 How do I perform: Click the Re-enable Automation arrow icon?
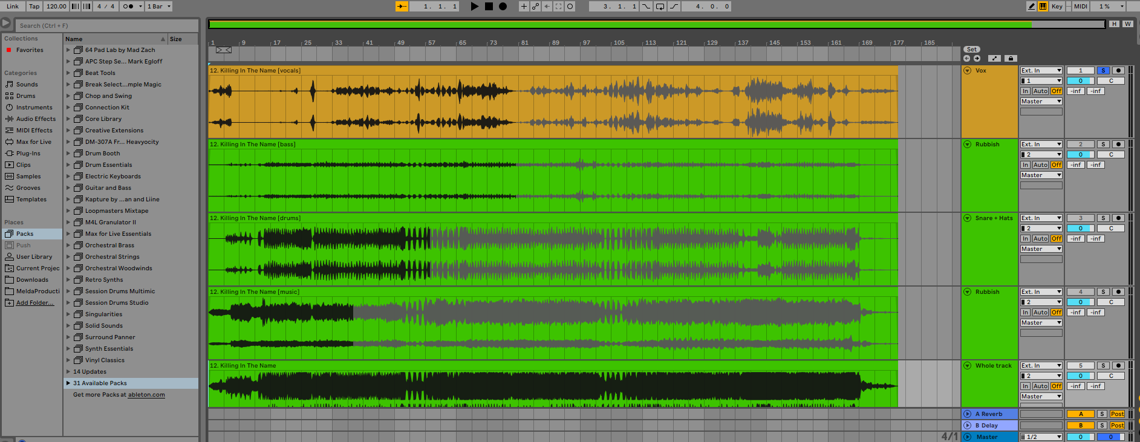(547, 6)
